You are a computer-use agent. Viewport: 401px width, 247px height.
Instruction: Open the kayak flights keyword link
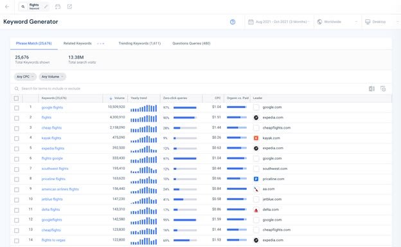click(x=51, y=138)
